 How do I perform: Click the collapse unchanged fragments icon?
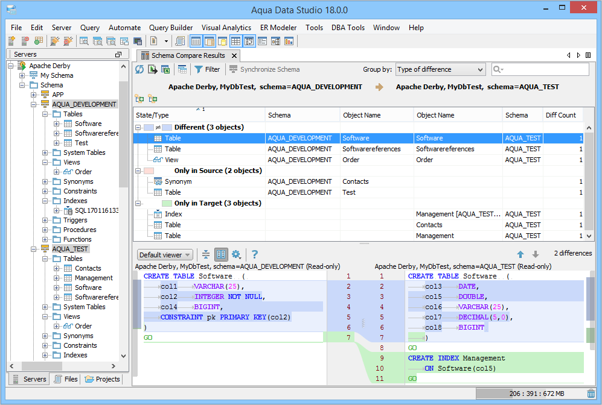click(206, 254)
